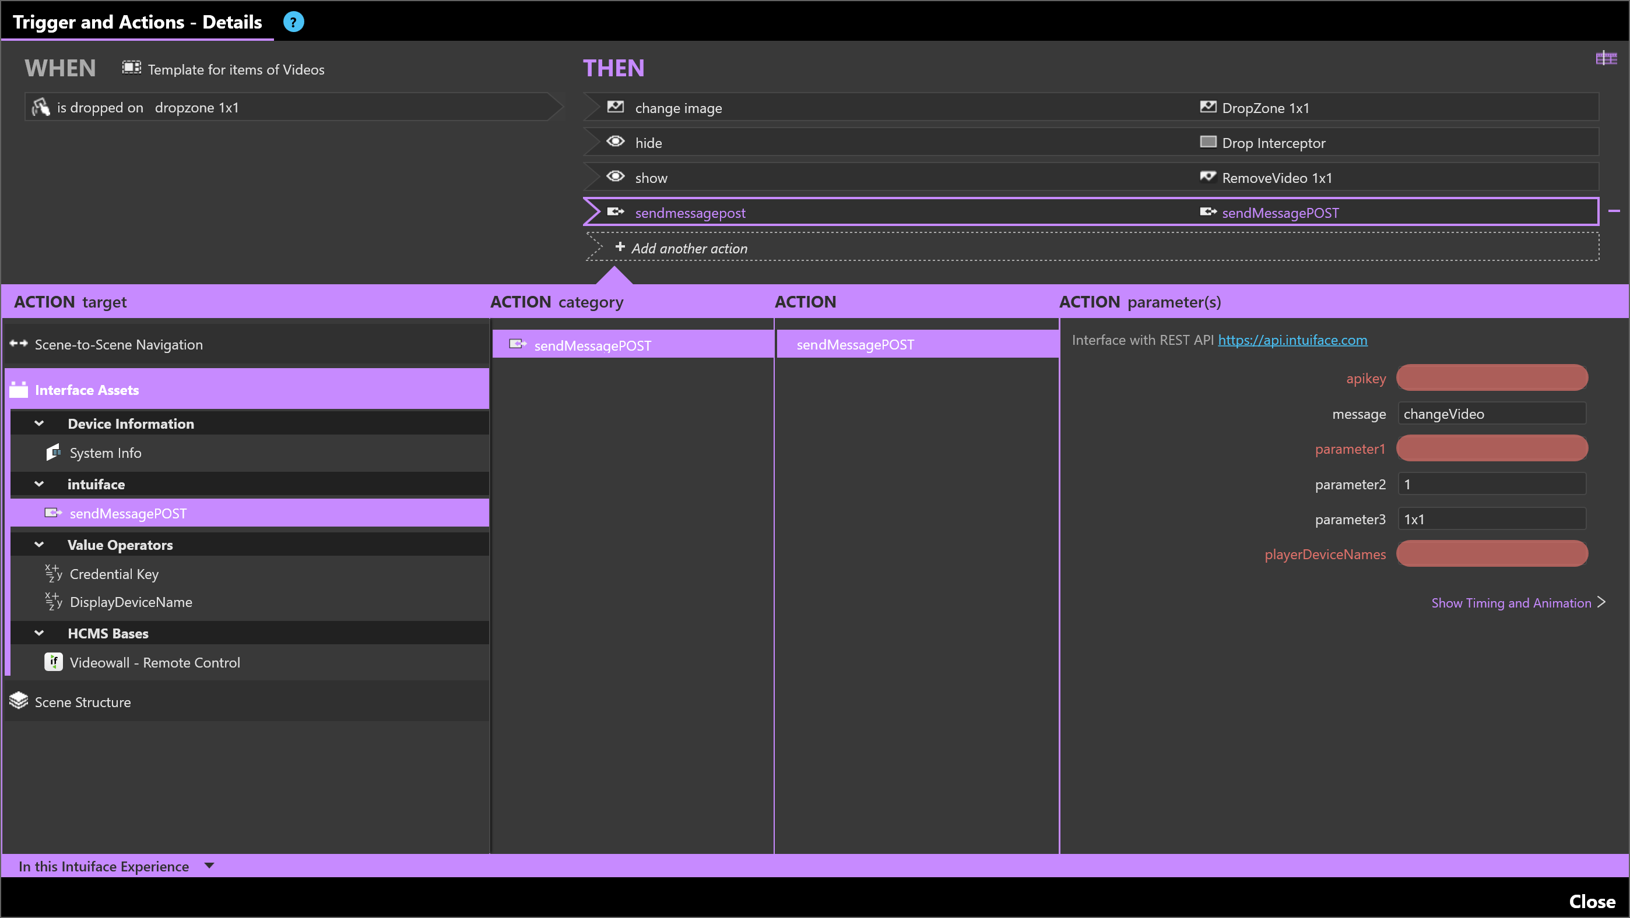The height and width of the screenshot is (918, 1630).
Task: Click the RemoveVideo 1x1 target icon
Action: coord(1208,176)
